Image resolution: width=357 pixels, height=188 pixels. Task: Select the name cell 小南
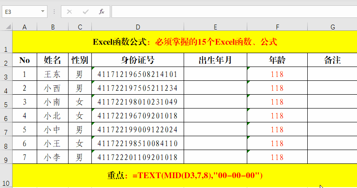pos(53,102)
